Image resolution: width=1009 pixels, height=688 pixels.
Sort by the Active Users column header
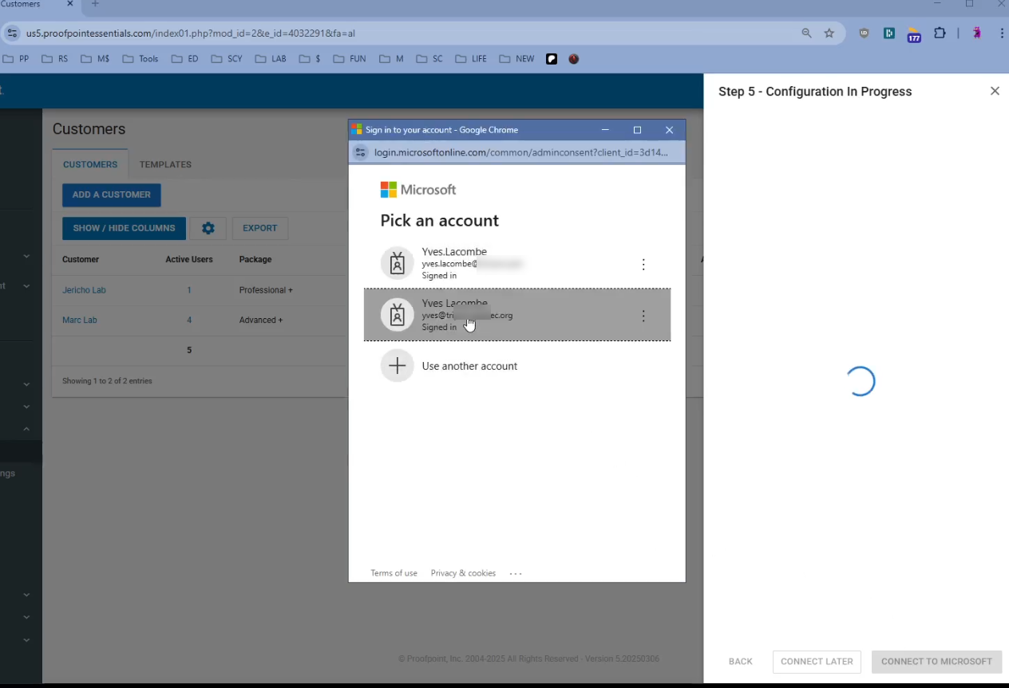(189, 259)
